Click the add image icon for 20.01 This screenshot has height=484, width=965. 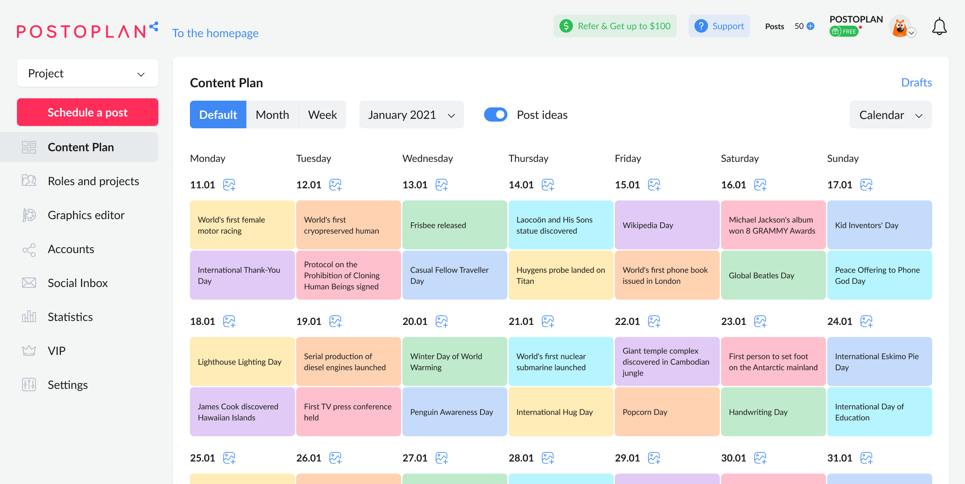tap(441, 321)
